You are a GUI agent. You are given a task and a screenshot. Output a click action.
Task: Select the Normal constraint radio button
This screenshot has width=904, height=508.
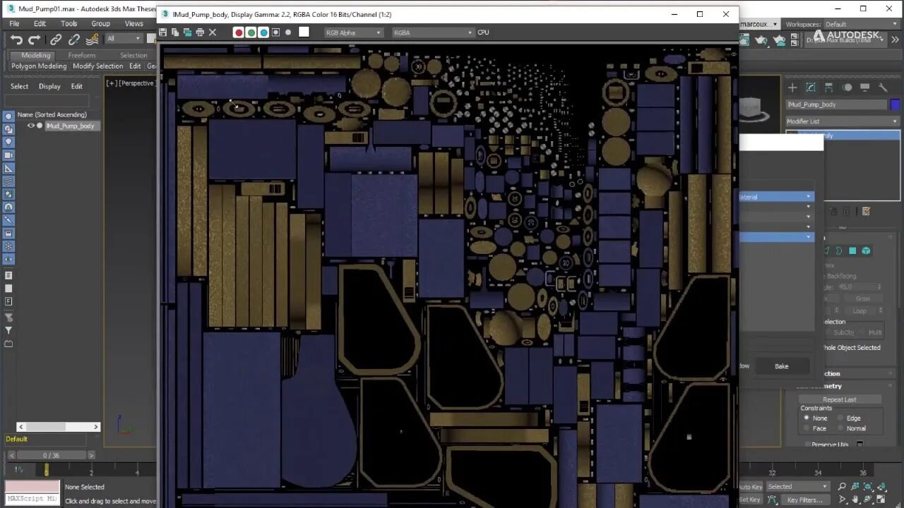click(840, 428)
